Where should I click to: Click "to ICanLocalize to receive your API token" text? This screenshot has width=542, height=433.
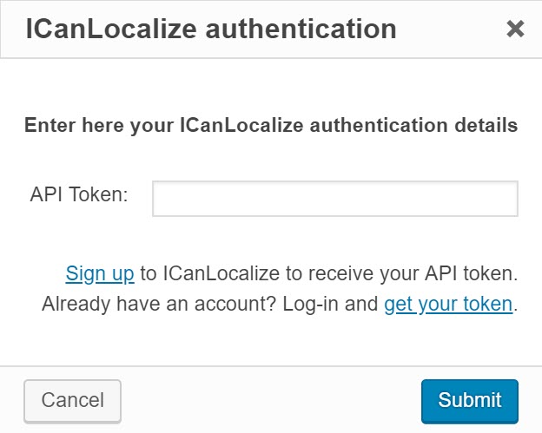[x=328, y=274]
